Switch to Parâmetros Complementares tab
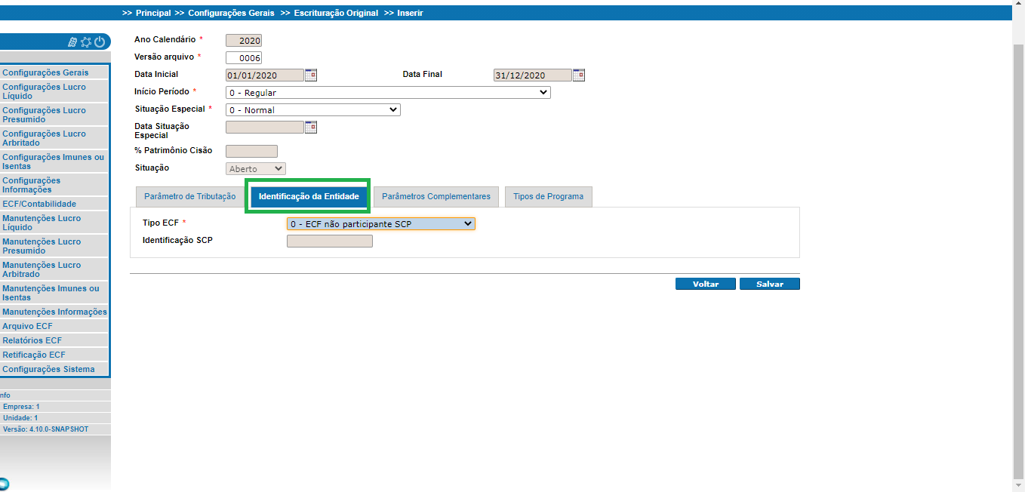The image size is (1031, 492). pos(436,196)
